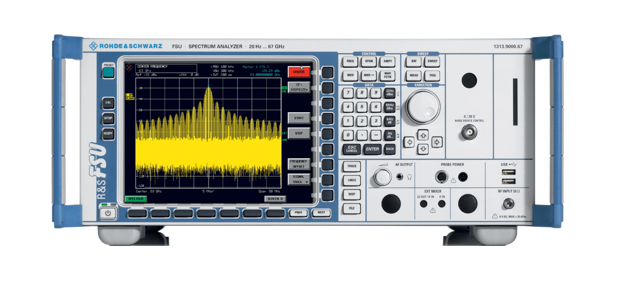Viewport: 638px width, 298px height.
Task: Click the left arrow cursor key
Action: 409,142
